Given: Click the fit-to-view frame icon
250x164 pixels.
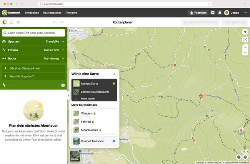Looking at the screenshot, I should point(245,40).
